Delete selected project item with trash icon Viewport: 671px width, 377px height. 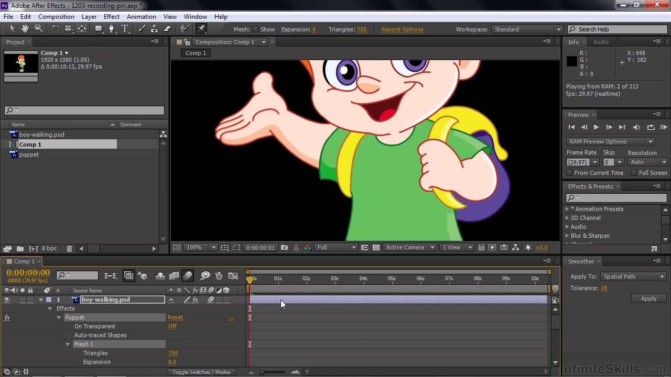(69, 249)
